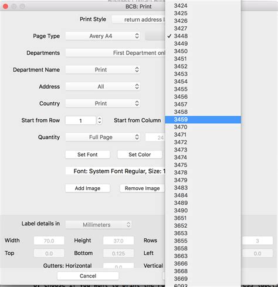The height and width of the screenshot is (287, 278).
Task: Pick label code 3489
Action: [203, 202]
